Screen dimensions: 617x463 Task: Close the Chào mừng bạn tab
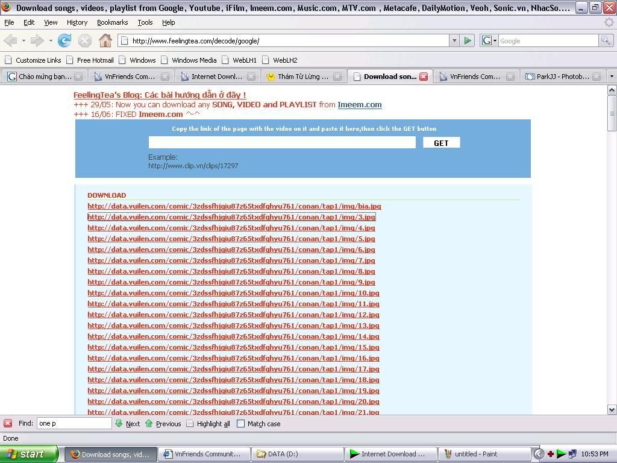tap(78, 77)
